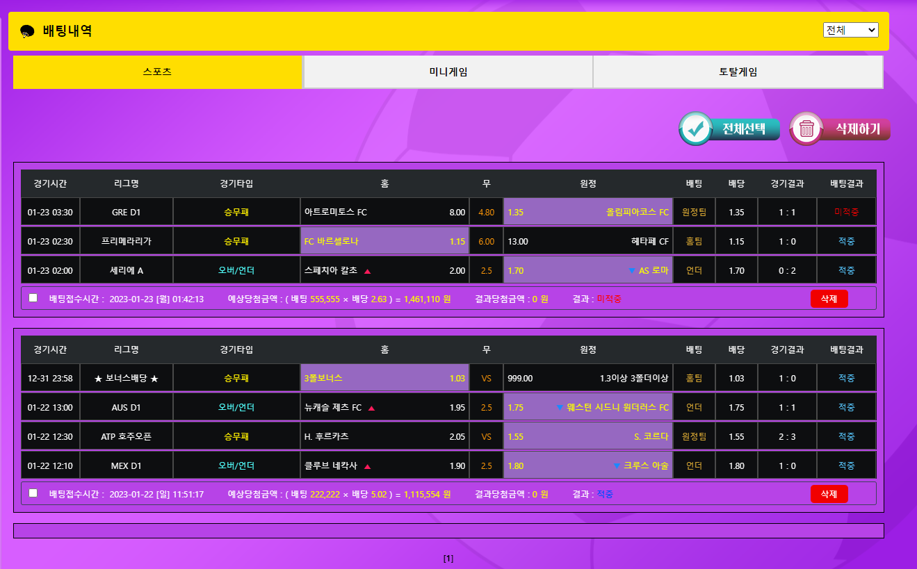Select the 스포츠 tab
Image resolution: width=917 pixels, height=569 pixels.
pos(157,72)
